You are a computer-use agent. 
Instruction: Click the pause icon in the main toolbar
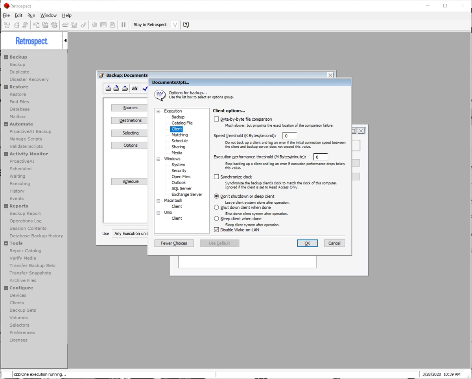[x=124, y=25]
